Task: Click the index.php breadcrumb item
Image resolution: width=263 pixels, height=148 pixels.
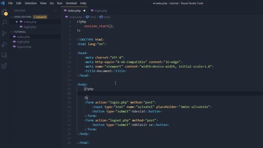Action: [x=76, y=17]
